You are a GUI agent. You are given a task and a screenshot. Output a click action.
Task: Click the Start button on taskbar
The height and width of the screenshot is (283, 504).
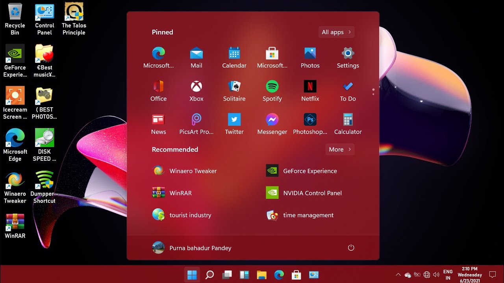pyautogui.click(x=192, y=275)
